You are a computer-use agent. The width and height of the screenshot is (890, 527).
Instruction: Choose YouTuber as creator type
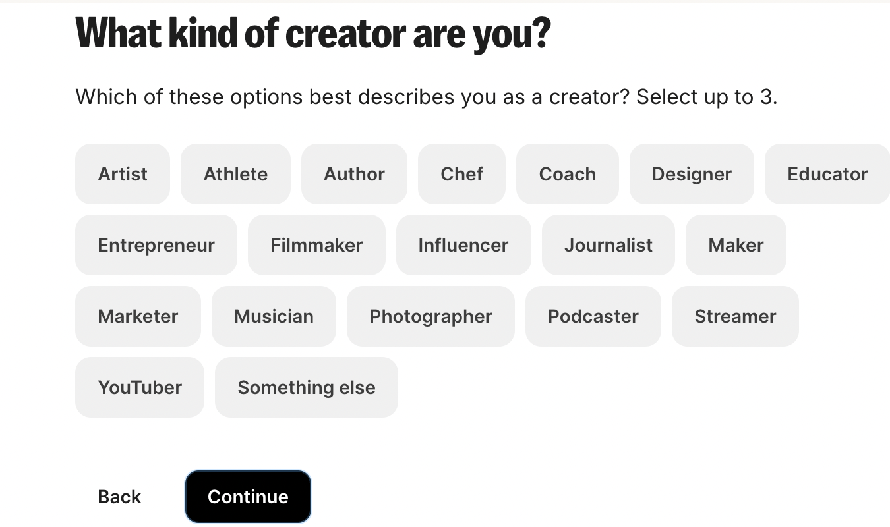point(140,387)
